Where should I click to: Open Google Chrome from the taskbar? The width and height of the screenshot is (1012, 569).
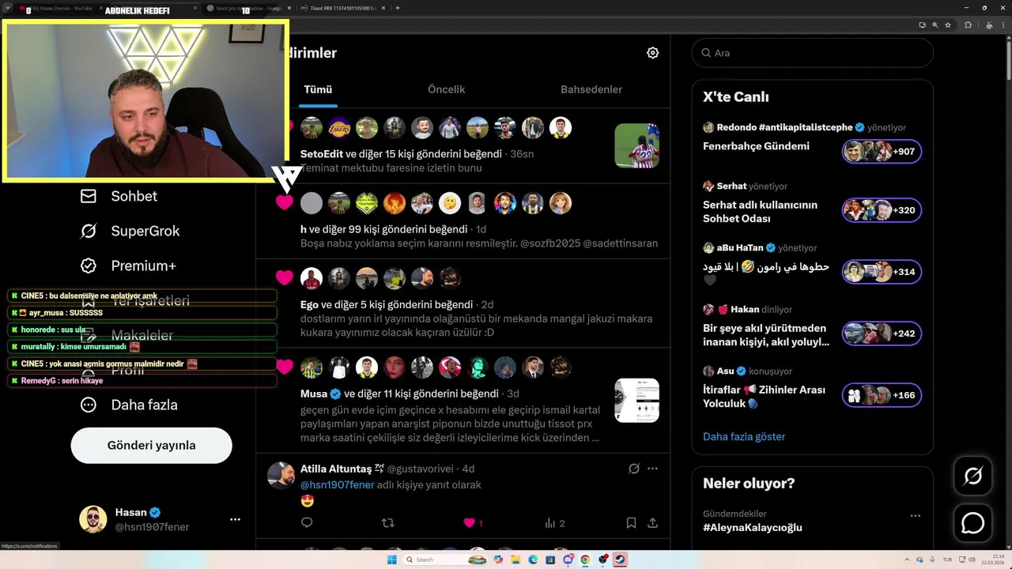pos(585,560)
